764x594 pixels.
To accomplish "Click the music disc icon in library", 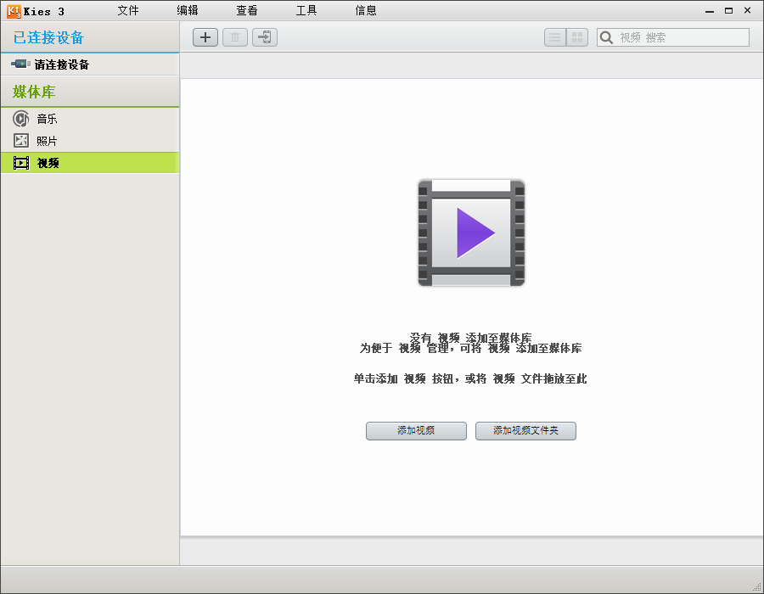I will pyautogui.click(x=20, y=118).
